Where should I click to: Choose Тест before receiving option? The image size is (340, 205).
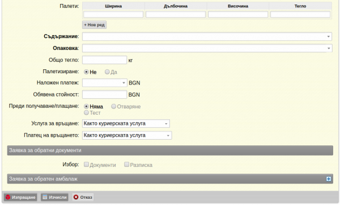86,112
